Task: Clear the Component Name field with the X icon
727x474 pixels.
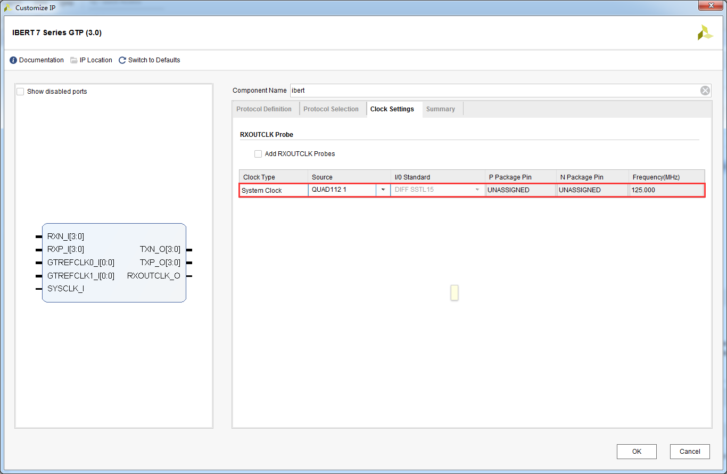Action: click(x=705, y=91)
